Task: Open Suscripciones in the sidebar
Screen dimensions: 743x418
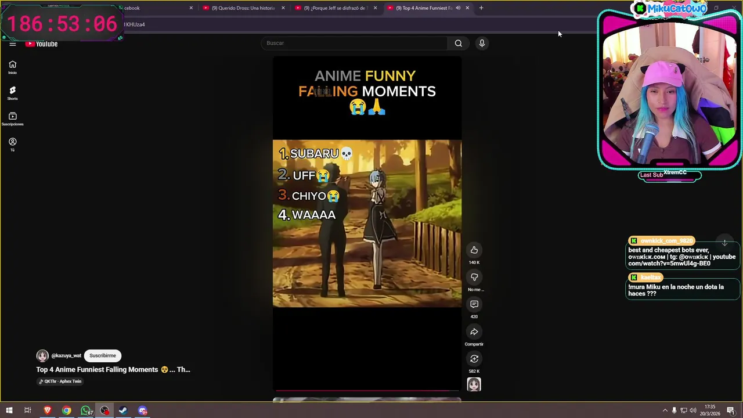Action: click(x=12, y=119)
